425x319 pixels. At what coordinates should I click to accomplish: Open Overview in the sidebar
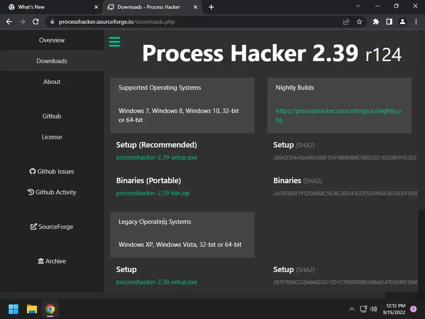[52, 40]
